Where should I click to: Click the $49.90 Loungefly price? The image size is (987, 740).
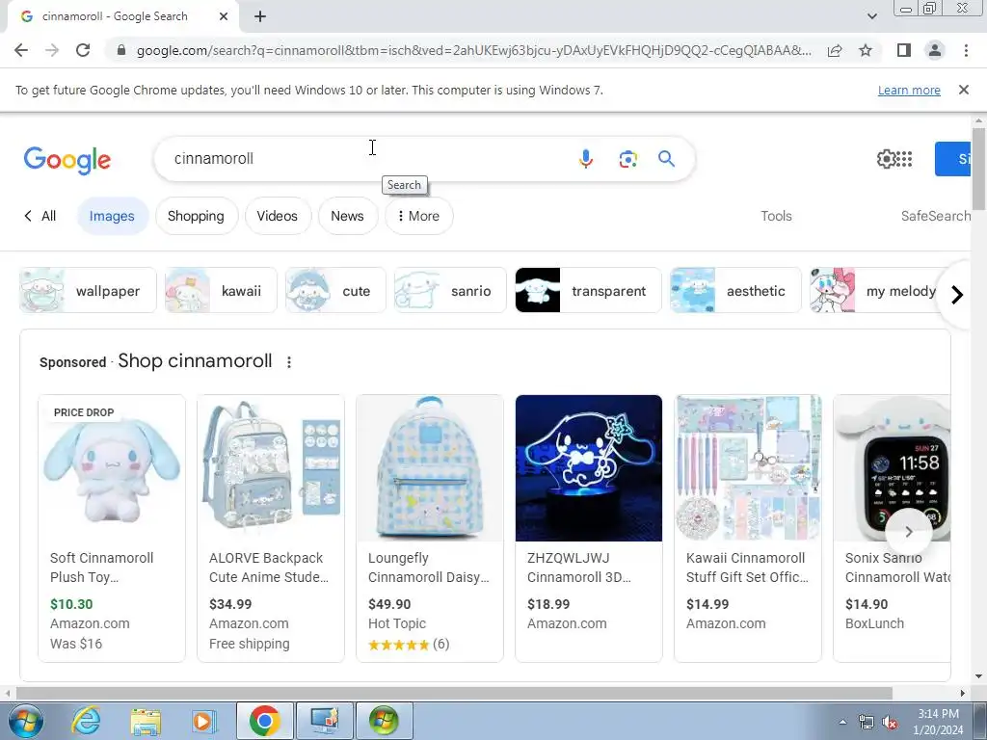tap(389, 604)
